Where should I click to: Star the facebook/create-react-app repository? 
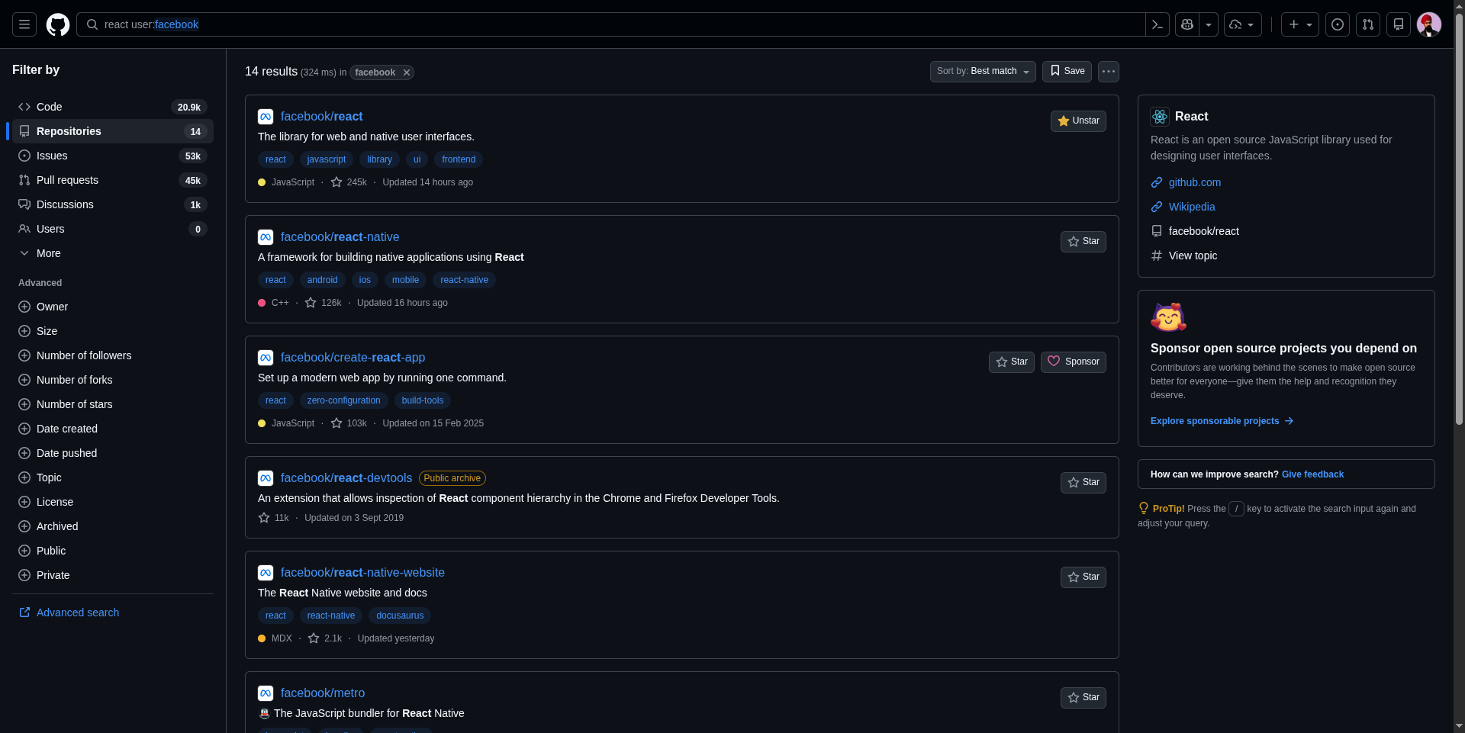coord(1012,362)
